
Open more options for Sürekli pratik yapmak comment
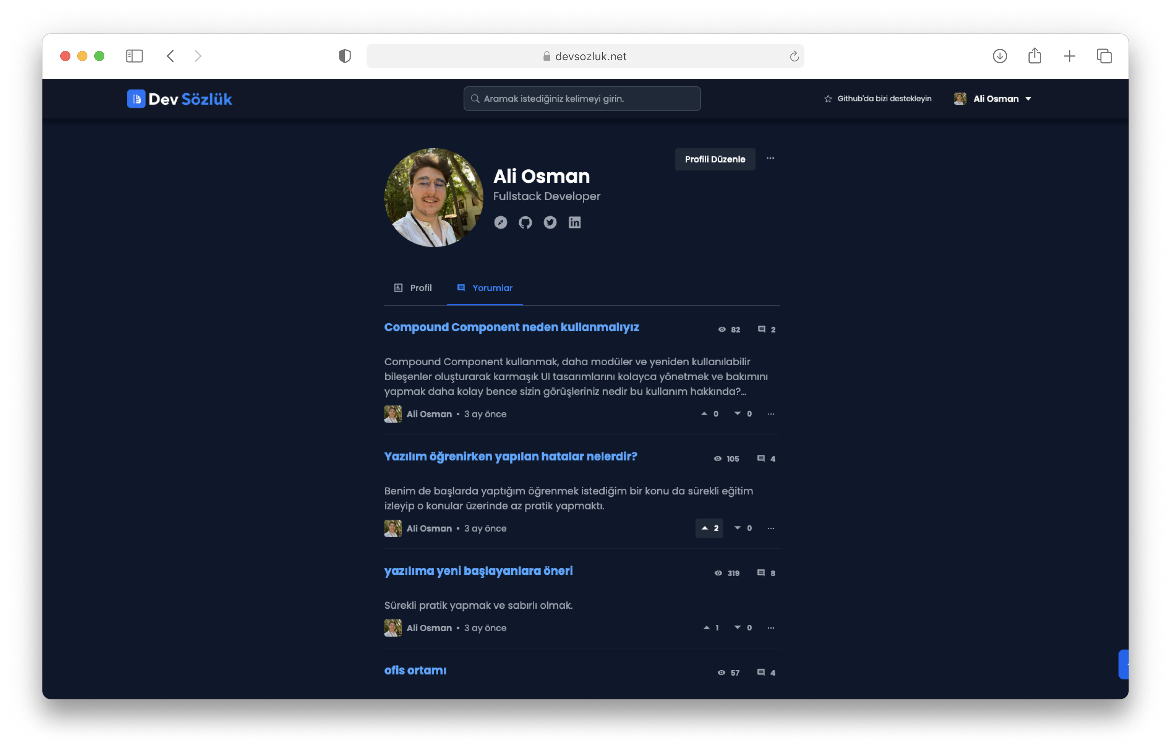[x=770, y=628]
